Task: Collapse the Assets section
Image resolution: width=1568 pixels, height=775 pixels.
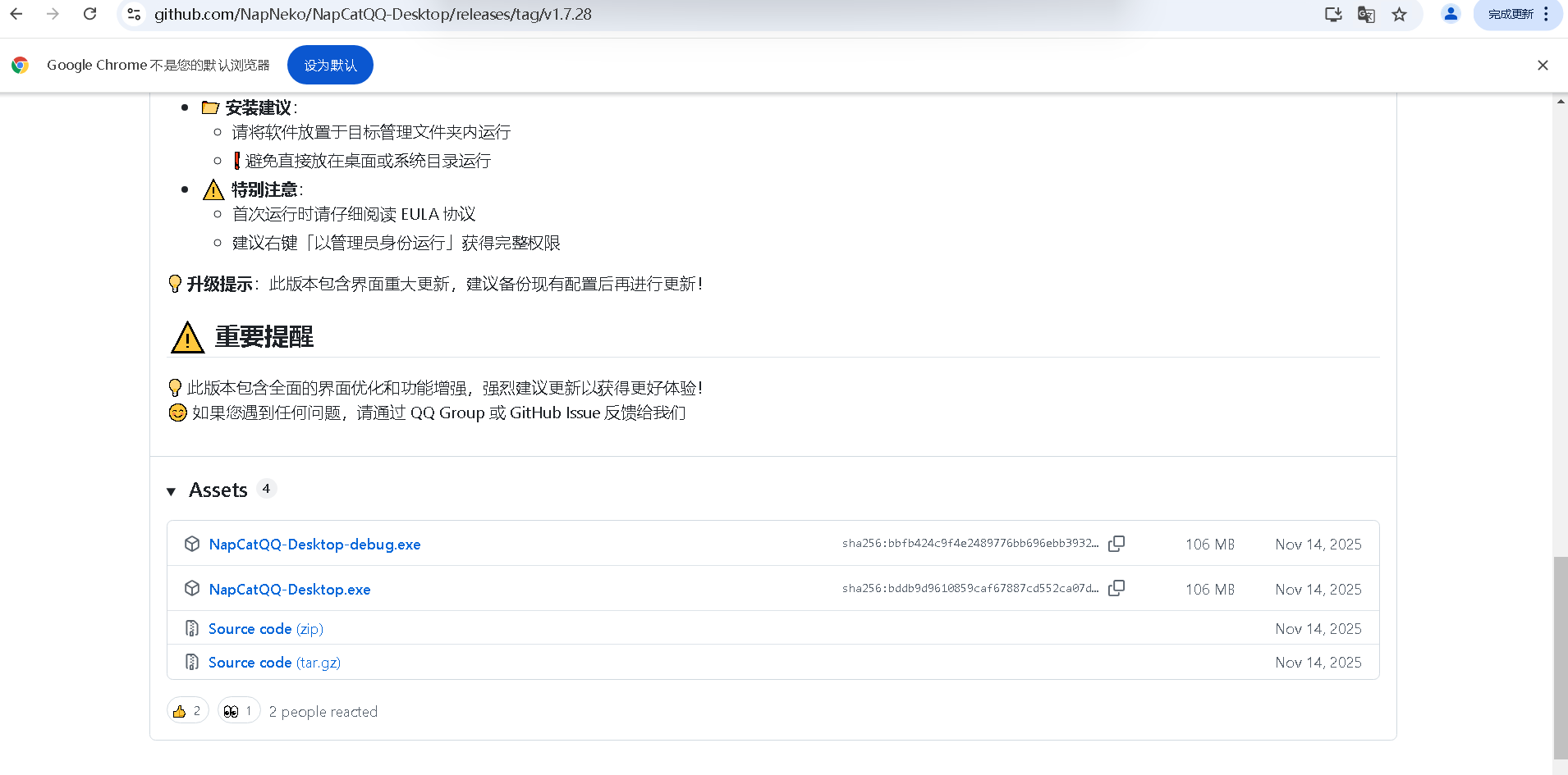Action: (172, 491)
